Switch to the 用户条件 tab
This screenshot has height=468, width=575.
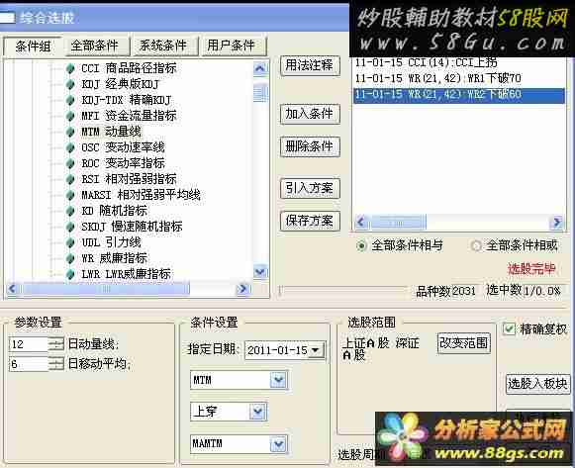point(231,47)
